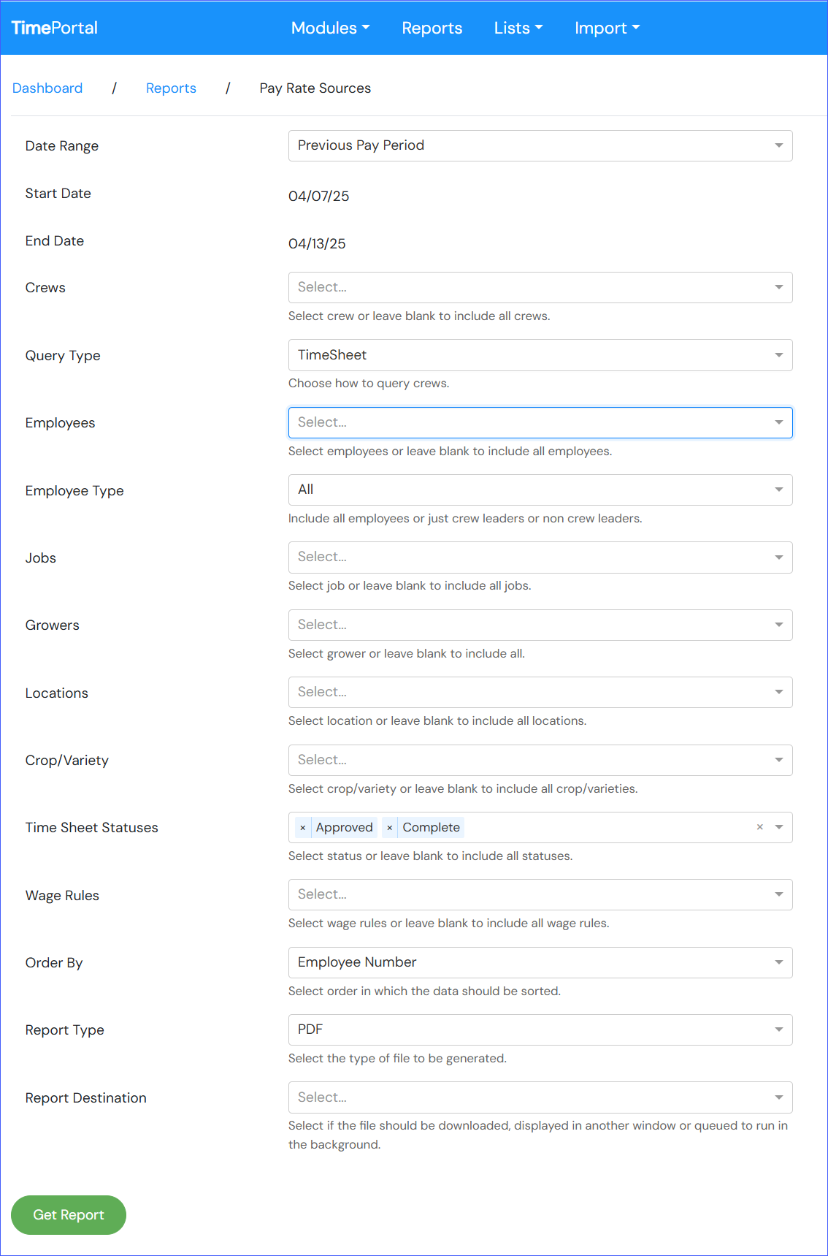The image size is (828, 1256).
Task: Expand the Order By dropdown
Action: (540, 962)
